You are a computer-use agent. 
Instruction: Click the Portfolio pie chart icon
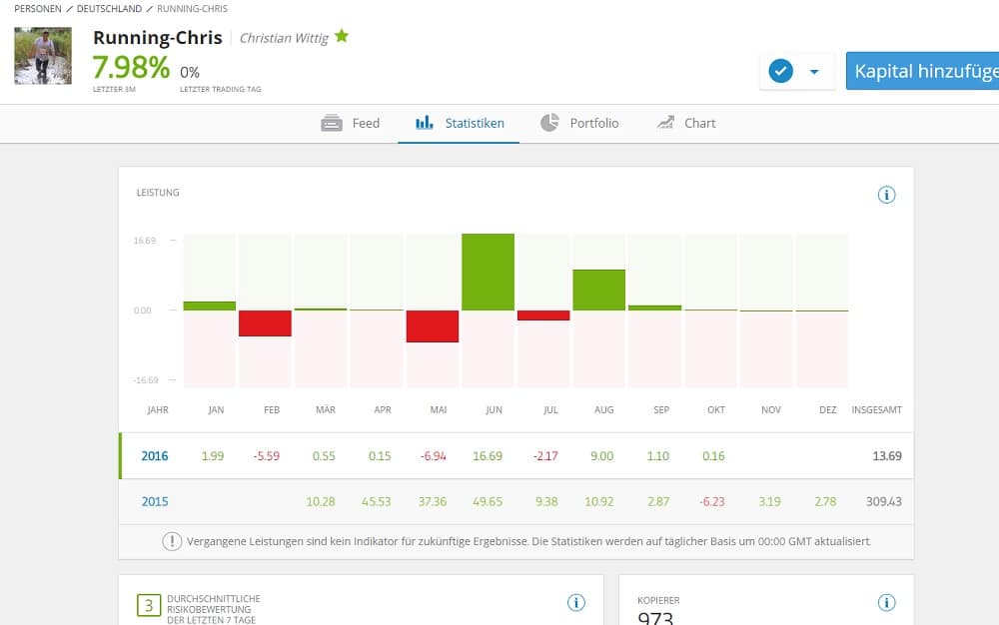coord(549,123)
